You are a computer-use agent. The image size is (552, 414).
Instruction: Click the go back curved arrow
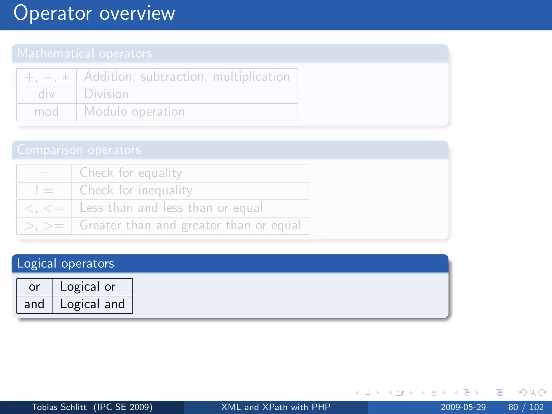(522, 393)
